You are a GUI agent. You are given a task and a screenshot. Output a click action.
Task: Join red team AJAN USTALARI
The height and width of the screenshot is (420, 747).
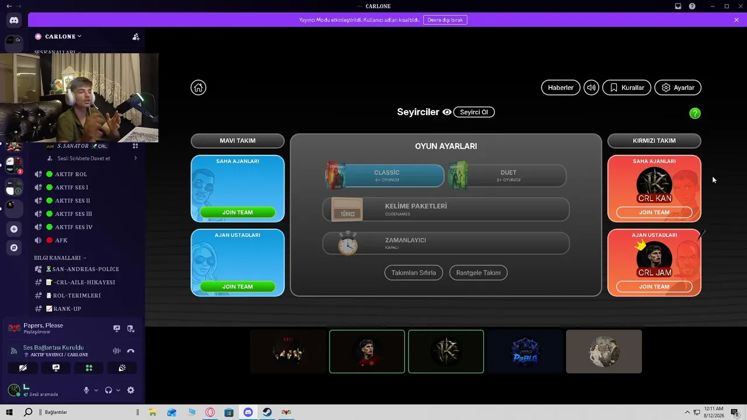point(654,286)
